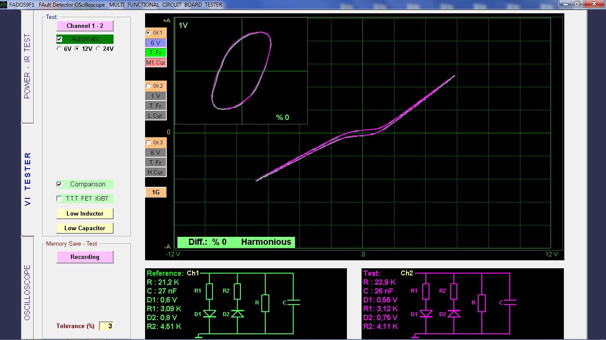The width and height of the screenshot is (606, 340).
Task: Select the VI TESTER tab
Action: [28, 179]
